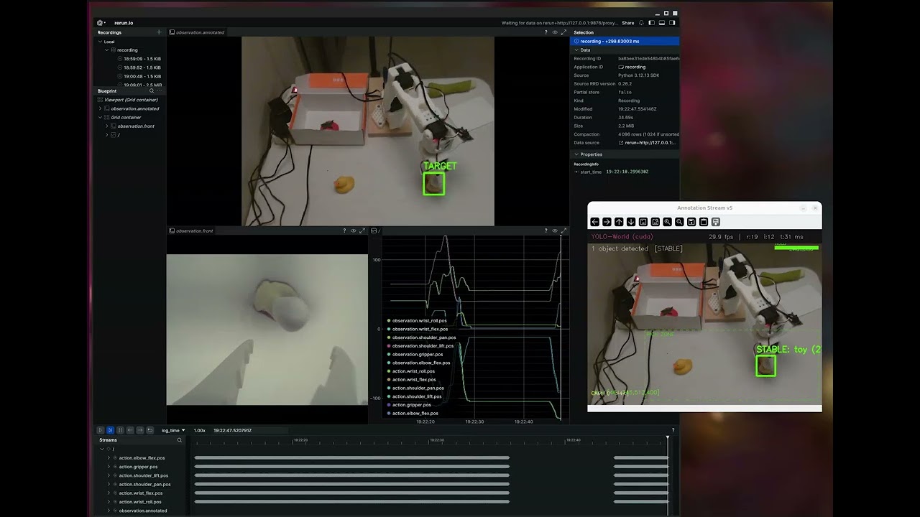Expand action.gripper.pos stream
920x517 pixels.
(109, 467)
